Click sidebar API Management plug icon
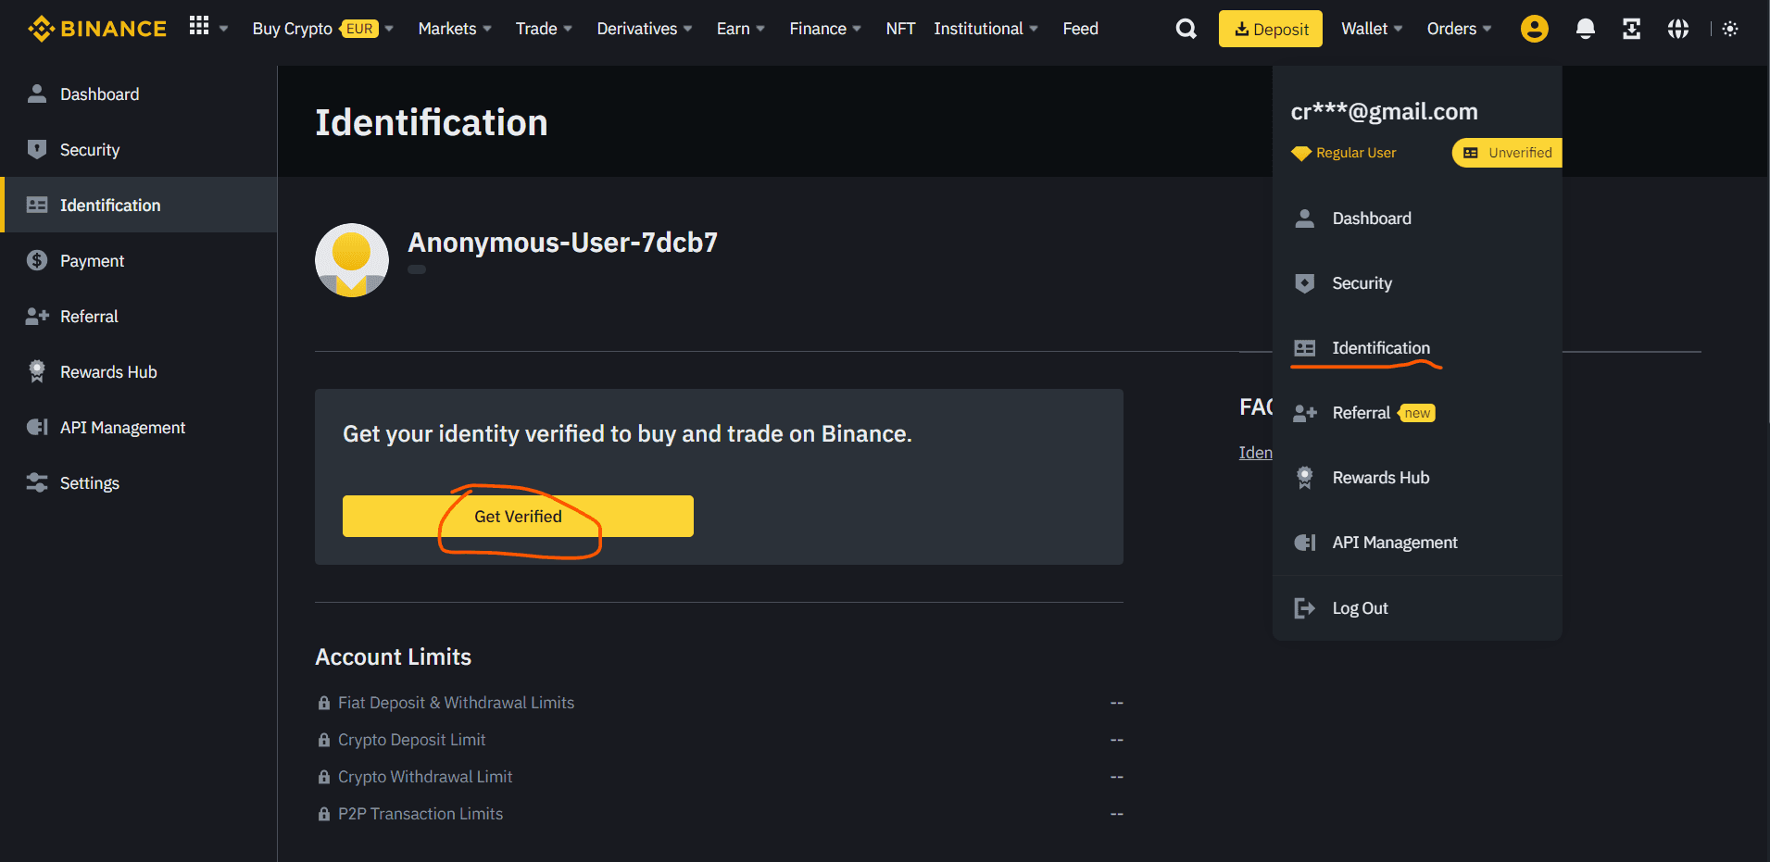This screenshot has width=1770, height=862. click(37, 427)
